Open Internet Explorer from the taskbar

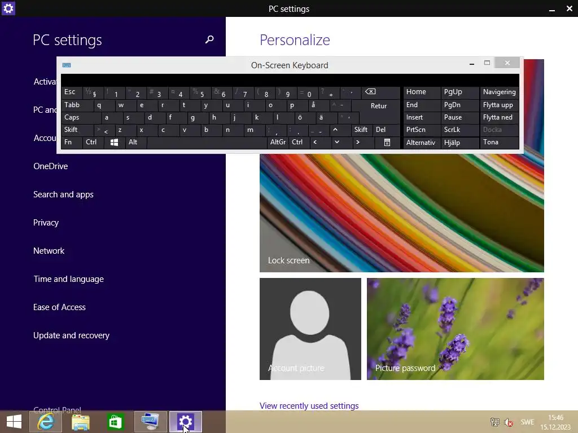(x=46, y=422)
